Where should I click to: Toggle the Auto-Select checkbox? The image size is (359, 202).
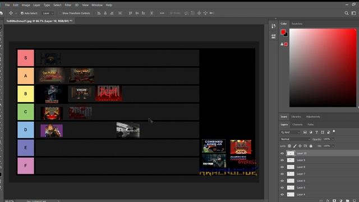(x=22, y=13)
